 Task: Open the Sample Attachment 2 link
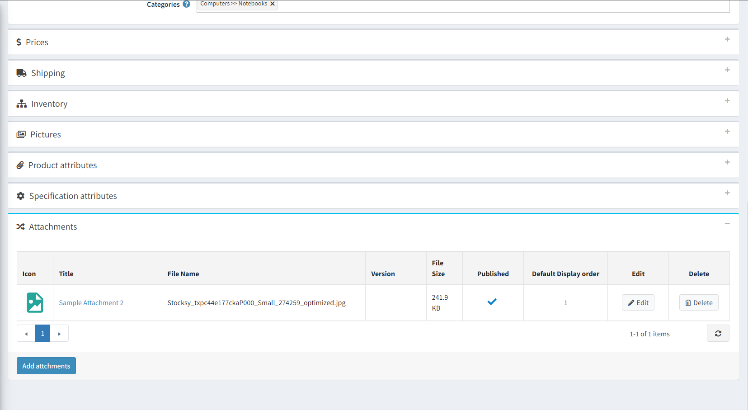[x=91, y=303]
